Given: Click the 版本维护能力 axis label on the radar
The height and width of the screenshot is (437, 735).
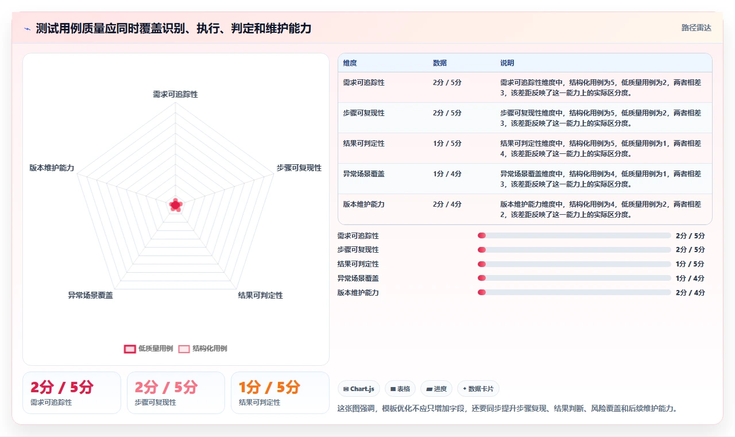Looking at the screenshot, I should pos(52,168).
